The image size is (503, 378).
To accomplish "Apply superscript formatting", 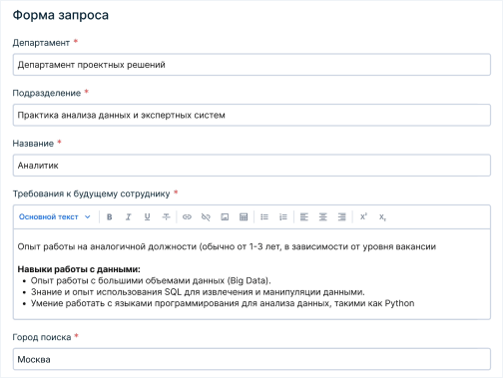I will click(x=363, y=217).
